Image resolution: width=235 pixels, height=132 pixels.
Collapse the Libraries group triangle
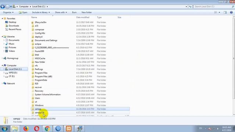click(x=2, y=37)
